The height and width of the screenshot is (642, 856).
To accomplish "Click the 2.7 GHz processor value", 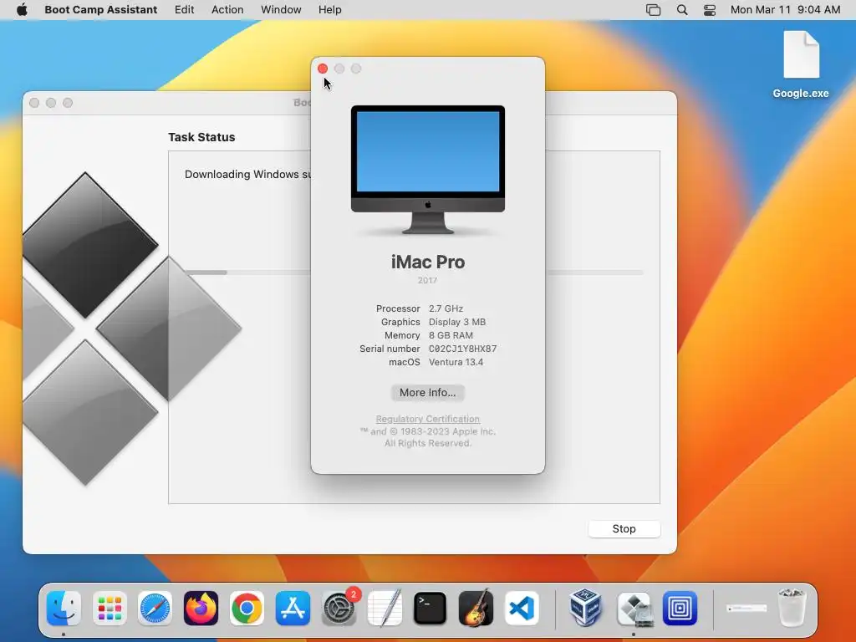I will [x=446, y=308].
